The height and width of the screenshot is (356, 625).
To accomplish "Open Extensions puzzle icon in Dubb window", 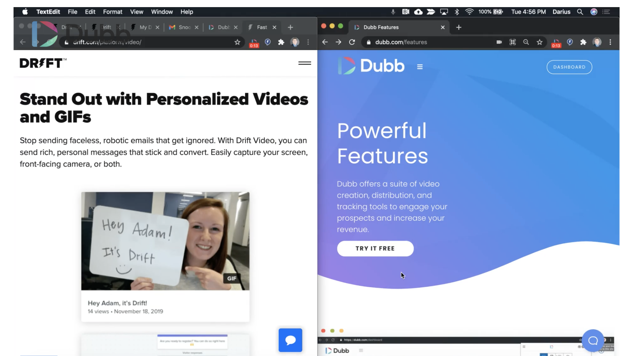I will point(583,42).
